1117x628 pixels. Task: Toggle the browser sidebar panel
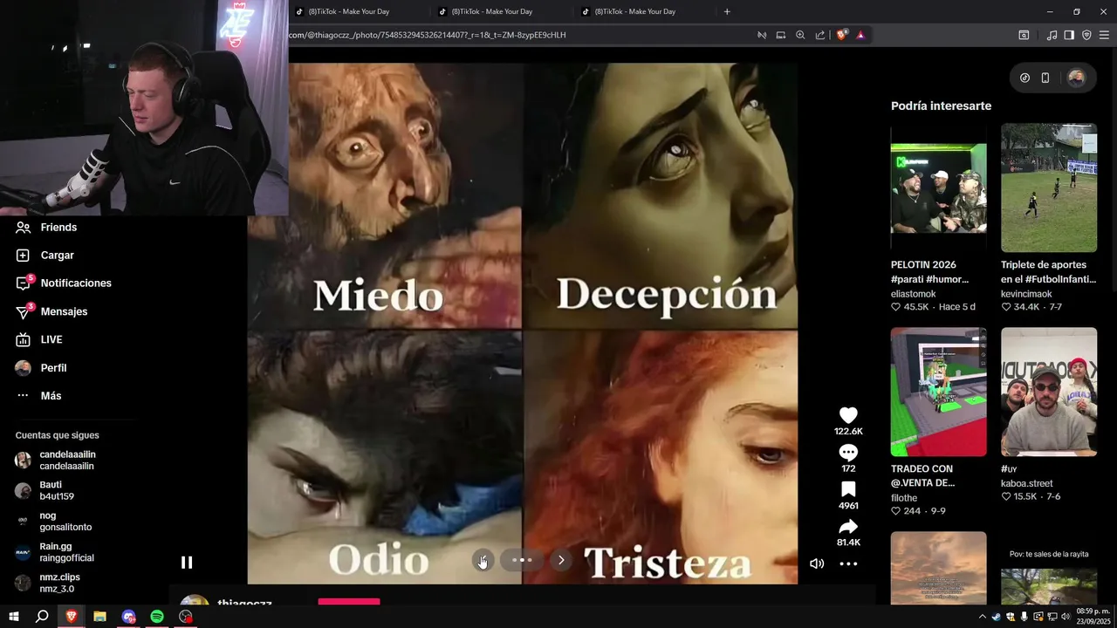click(1069, 35)
